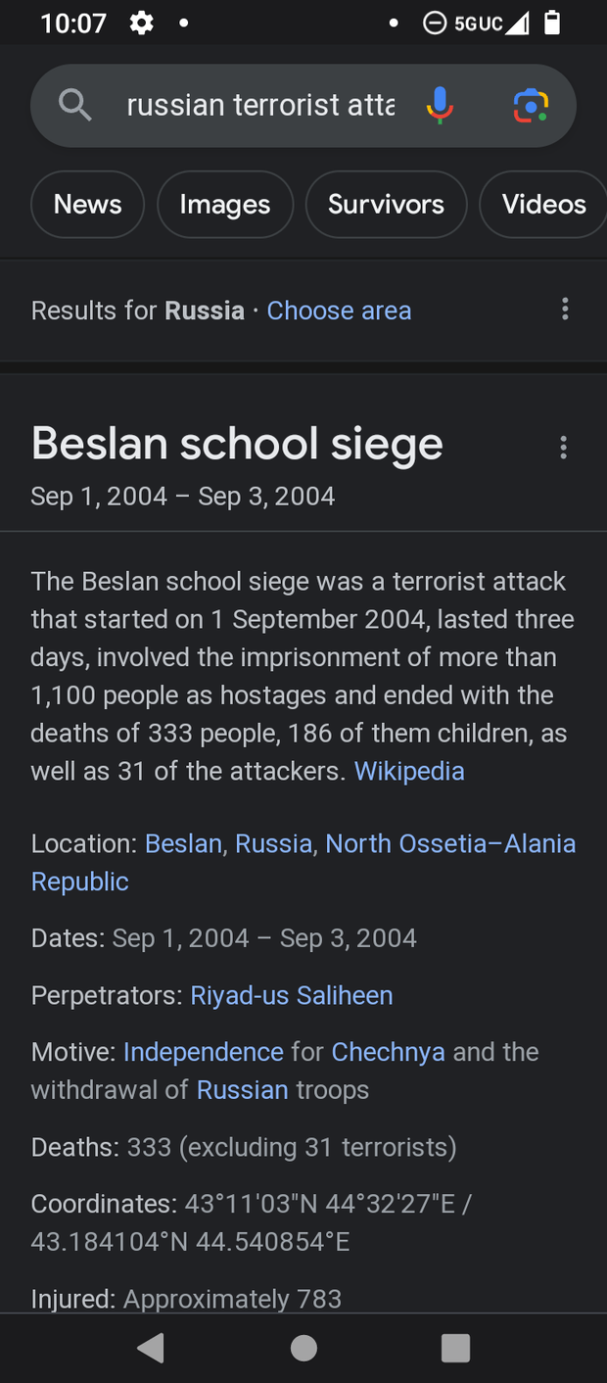This screenshot has height=1383, width=607.
Task: Start voice search with the microphone icon
Action: tap(440, 105)
